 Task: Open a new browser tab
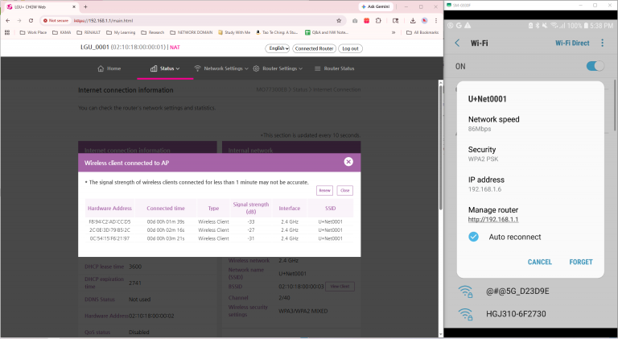click(85, 6)
